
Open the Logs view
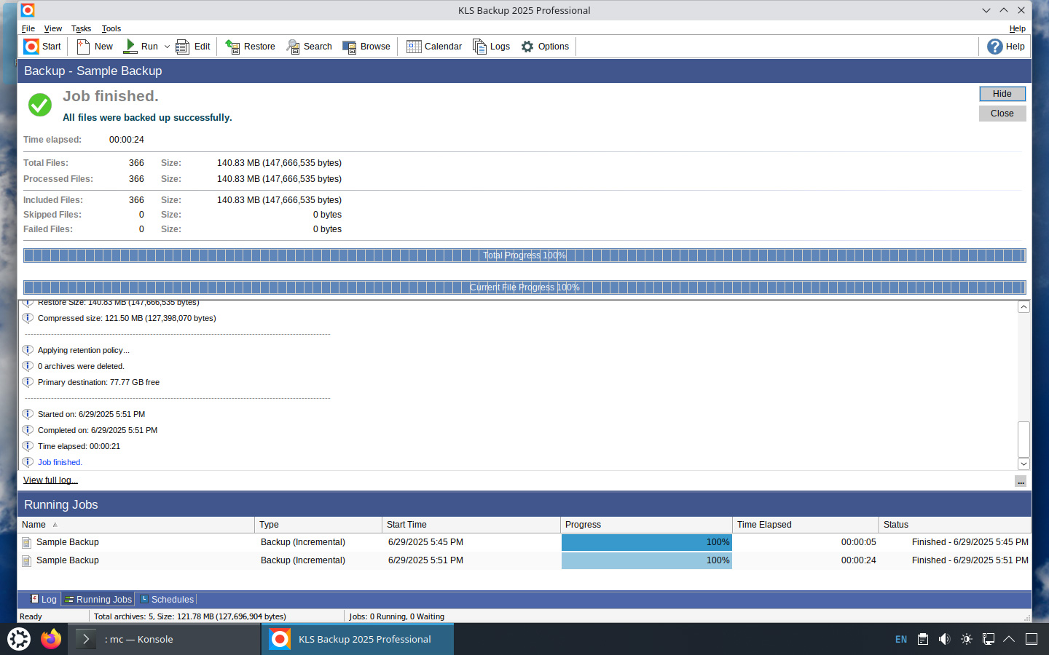click(492, 47)
